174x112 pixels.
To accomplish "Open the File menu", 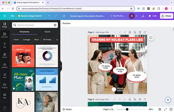I will pos(12,16).
